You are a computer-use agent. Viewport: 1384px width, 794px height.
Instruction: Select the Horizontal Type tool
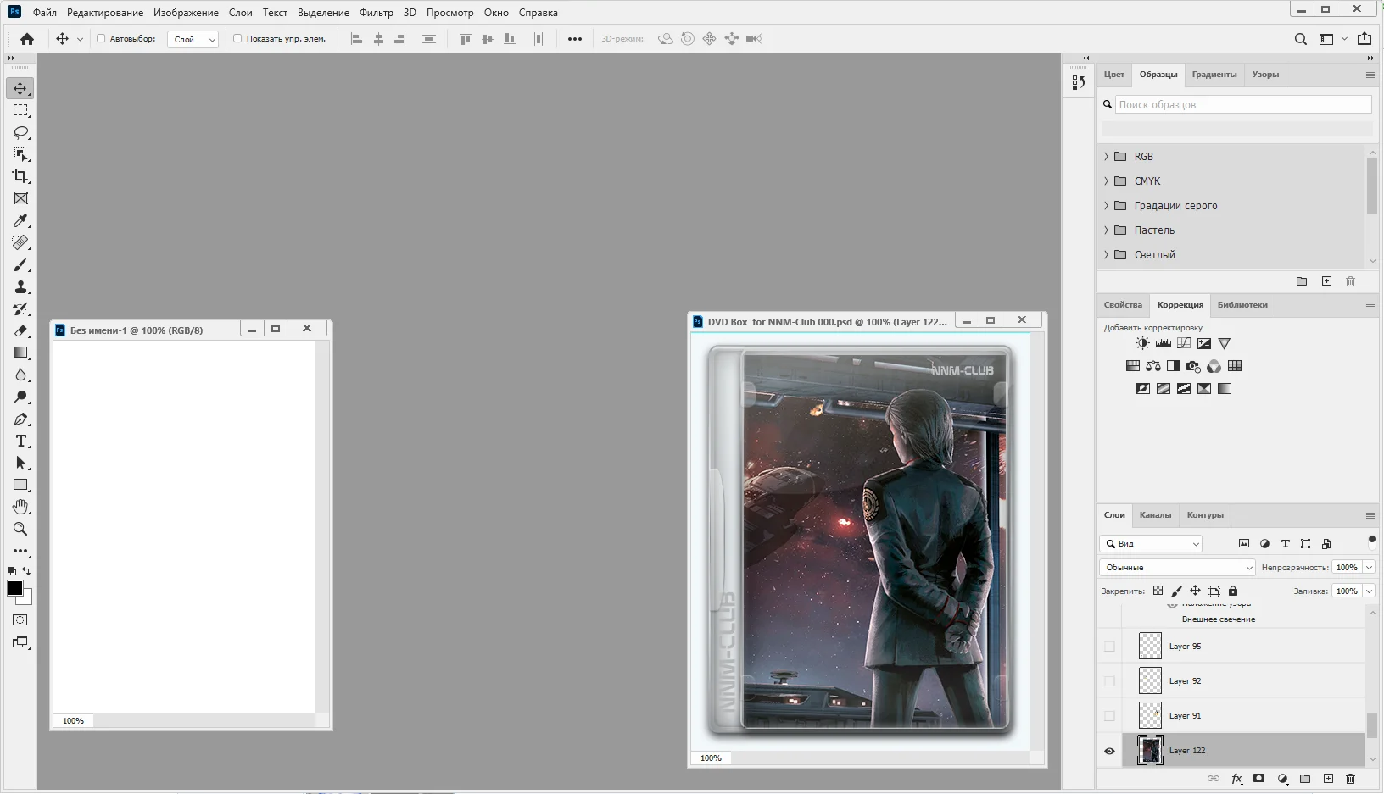click(20, 441)
